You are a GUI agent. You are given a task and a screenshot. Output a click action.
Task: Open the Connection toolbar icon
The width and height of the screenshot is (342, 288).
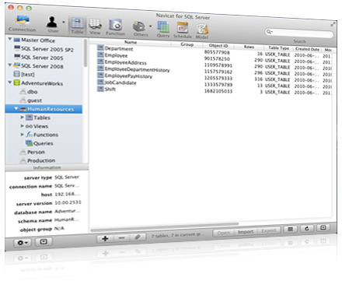click(23, 23)
